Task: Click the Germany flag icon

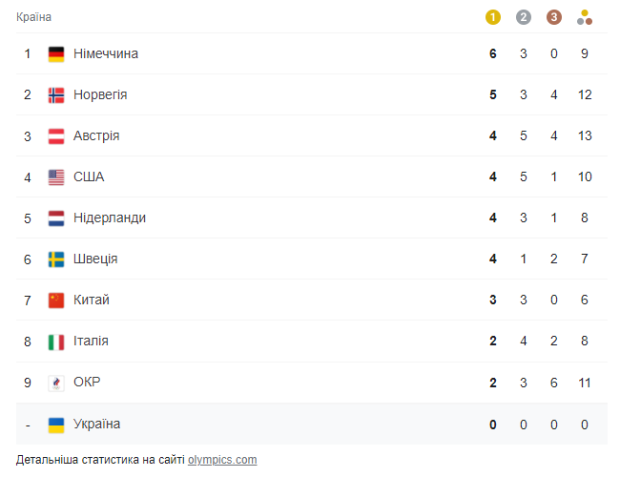Action: point(56,54)
